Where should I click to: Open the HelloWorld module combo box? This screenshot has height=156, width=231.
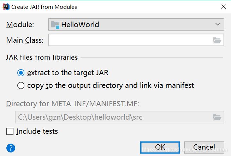(136, 24)
